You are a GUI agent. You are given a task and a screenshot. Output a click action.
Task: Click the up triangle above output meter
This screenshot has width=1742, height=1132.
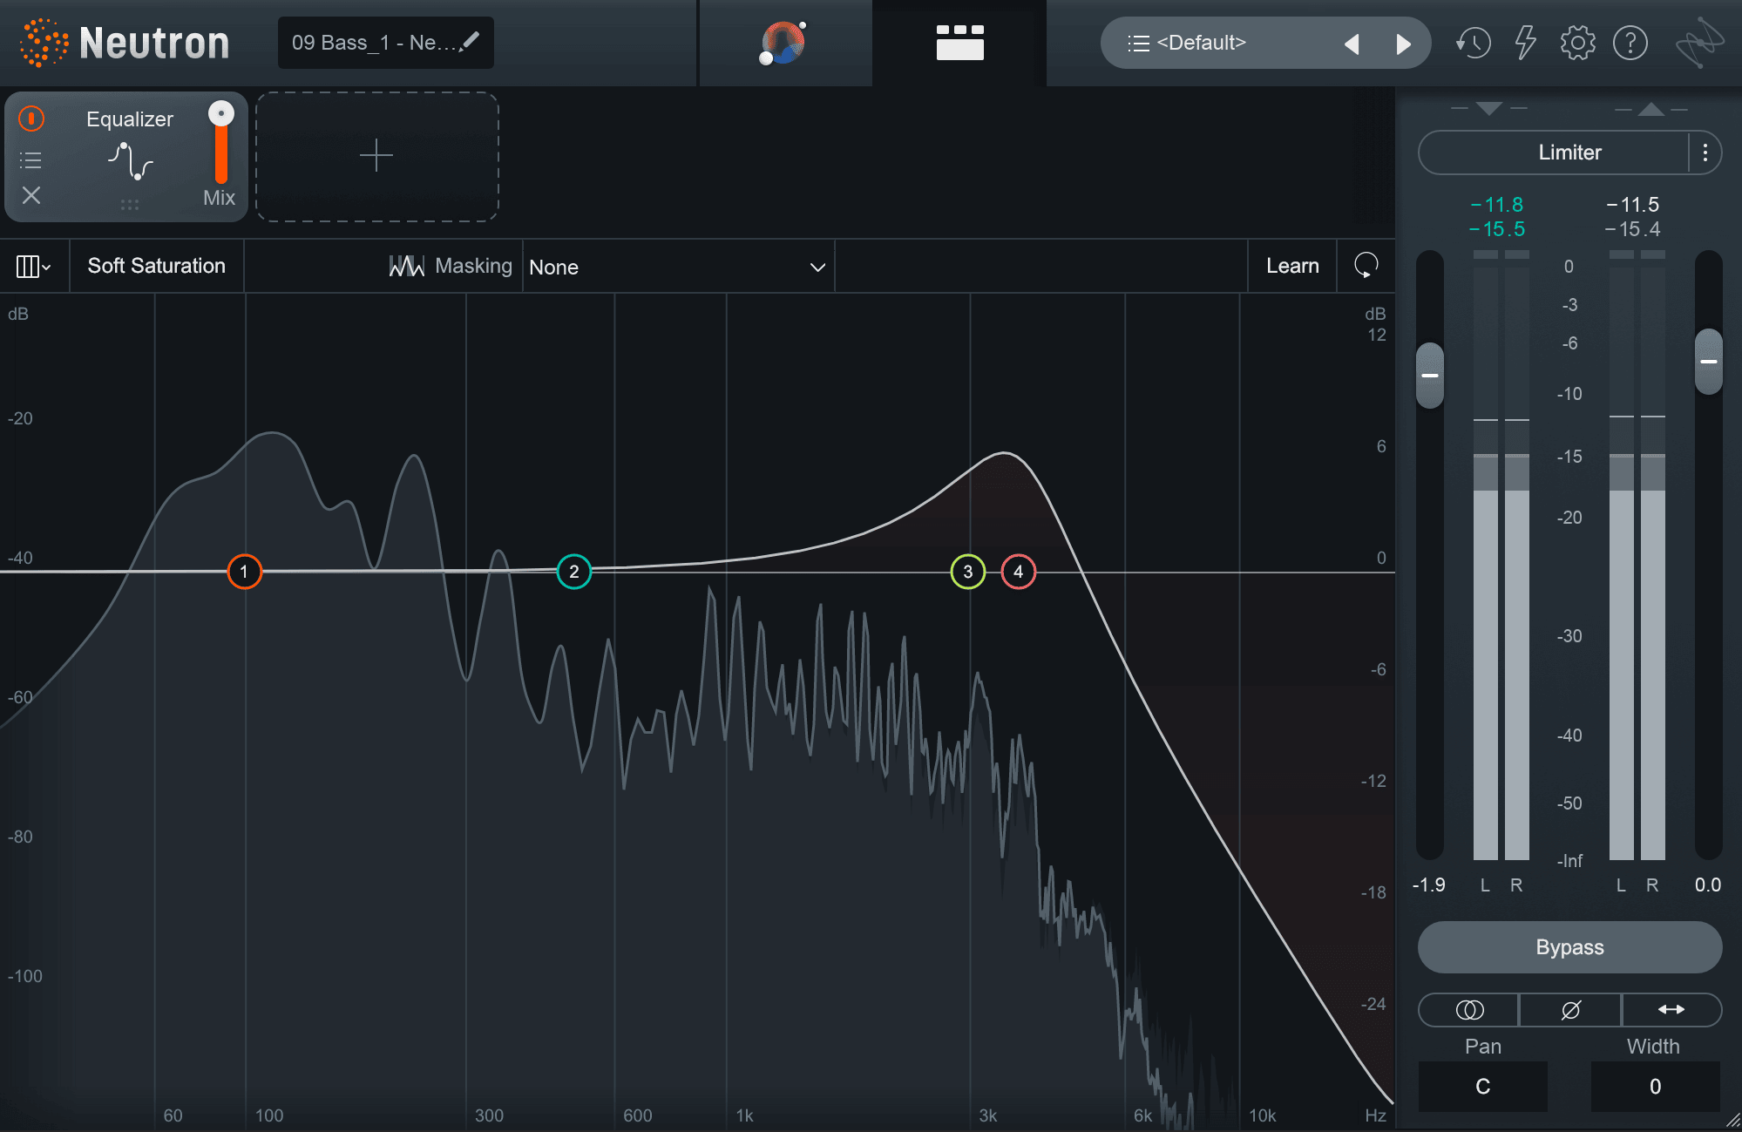1651,109
